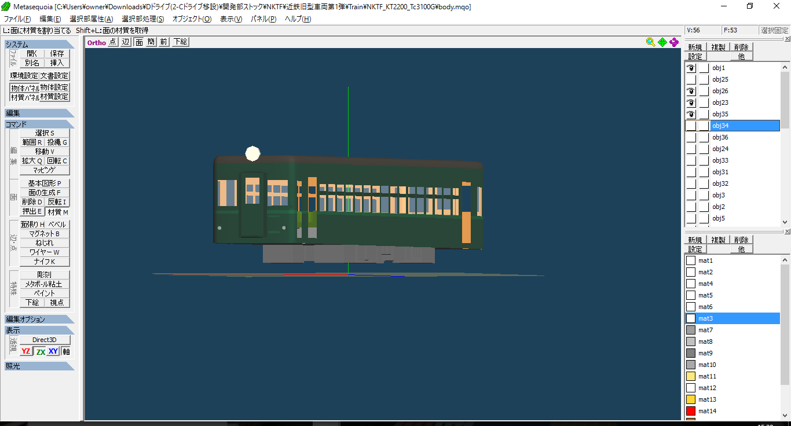Toggle the lock box for obj36
The width and height of the screenshot is (791, 426).
(x=704, y=137)
